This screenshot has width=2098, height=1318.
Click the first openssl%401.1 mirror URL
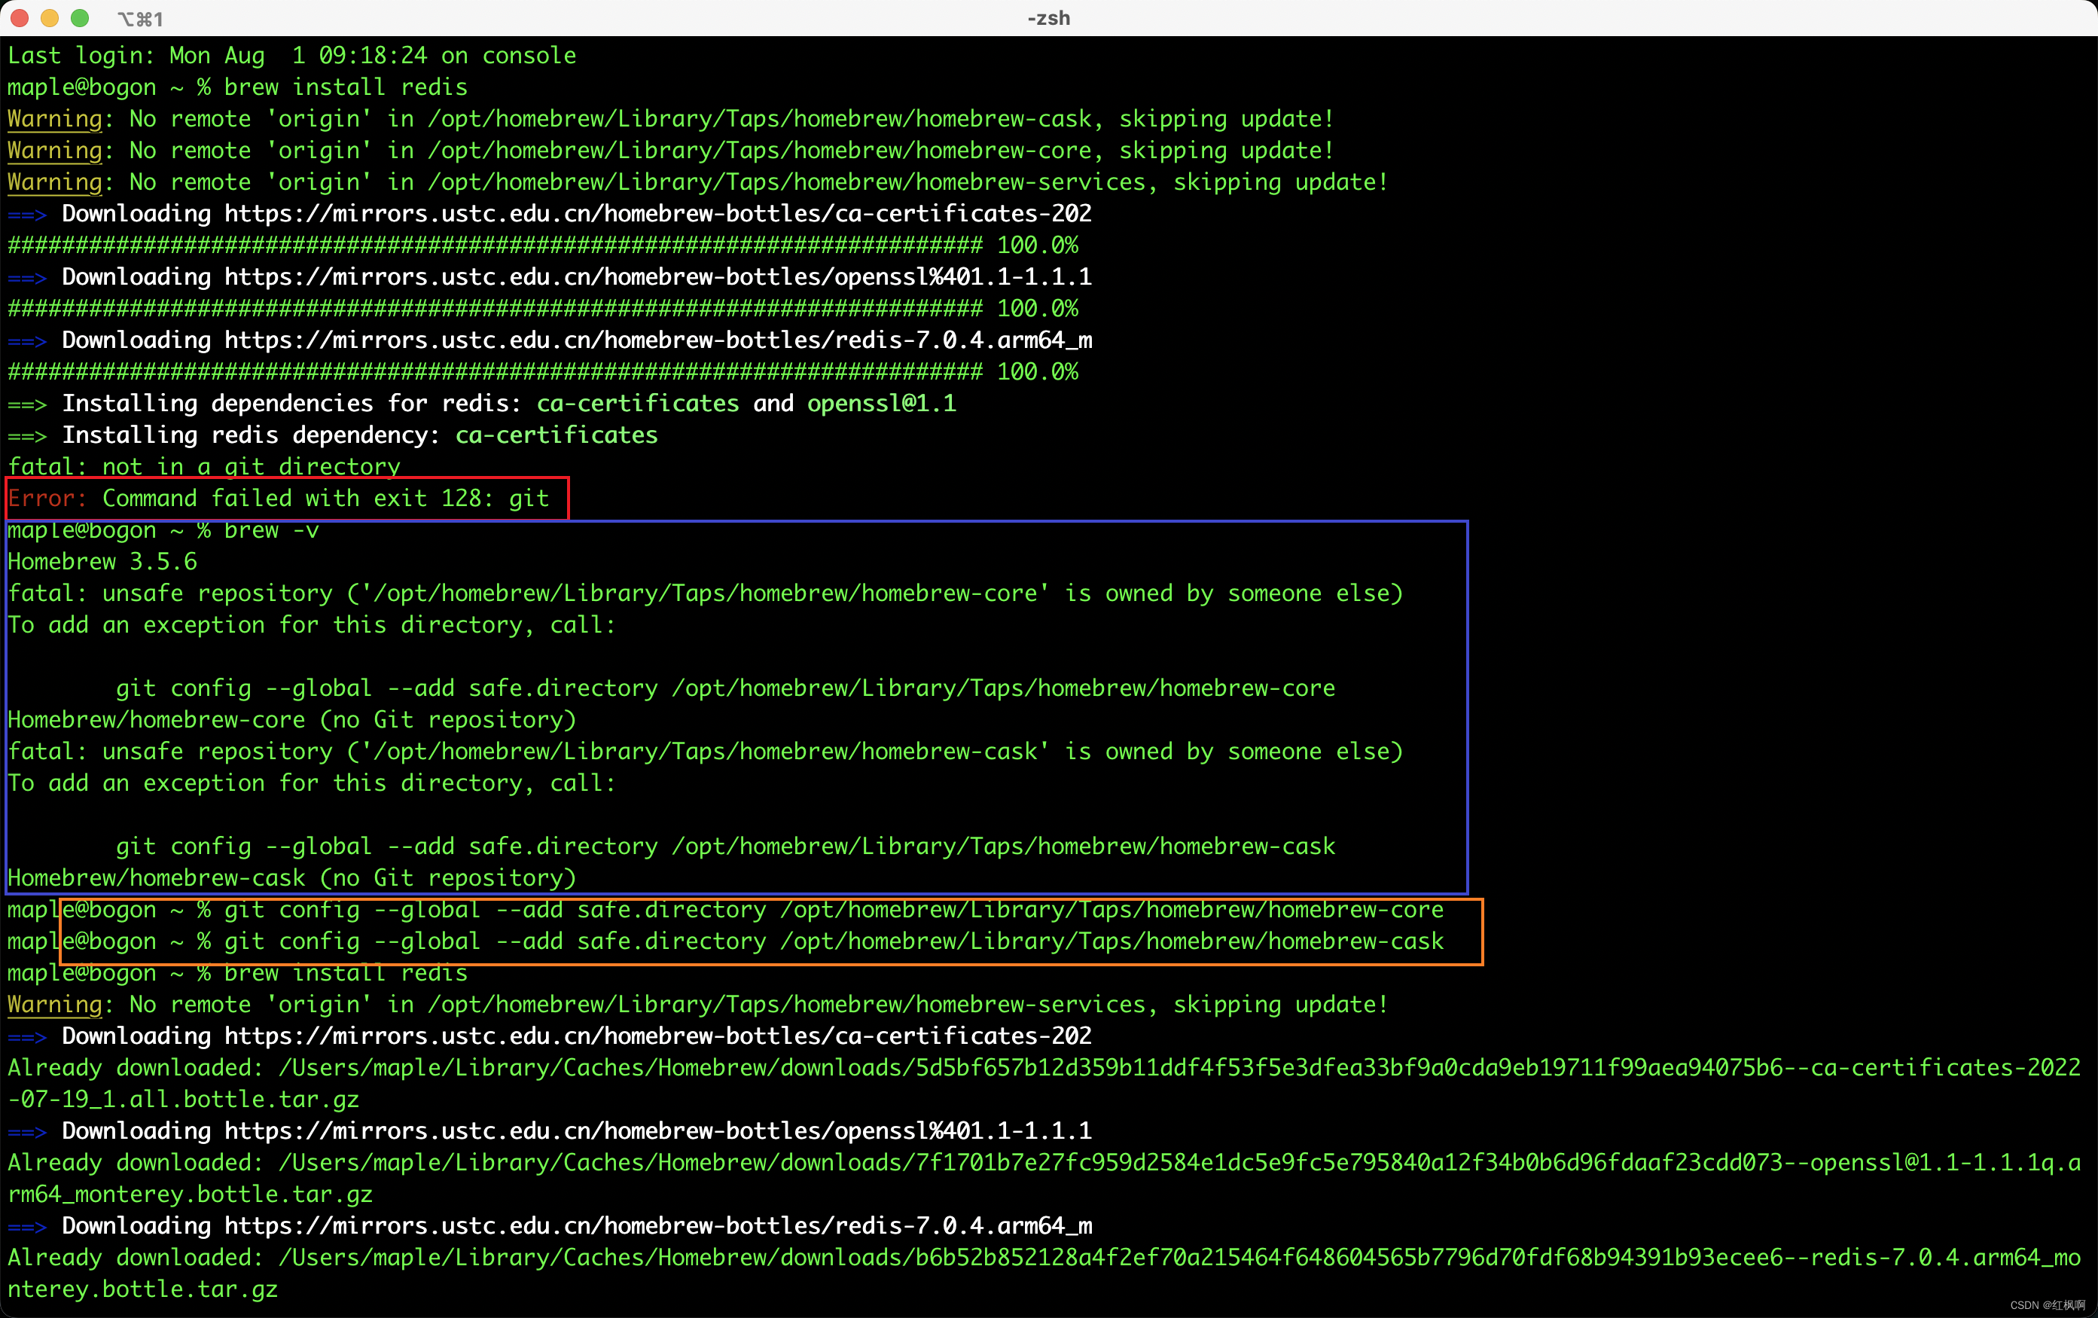pos(657,277)
